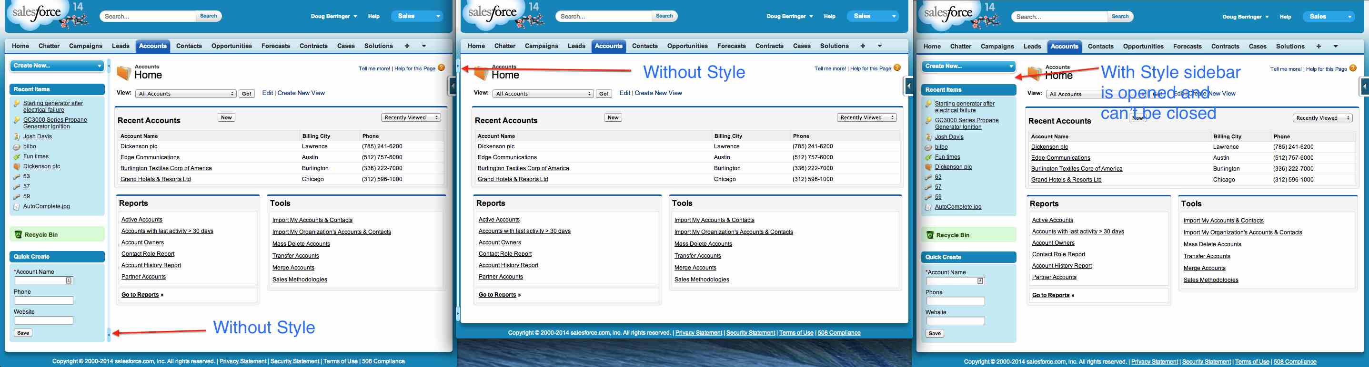The height and width of the screenshot is (367, 1369).
Task: Expand collapsed sidebar handle in middle screenshot
Action: tap(458, 66)
